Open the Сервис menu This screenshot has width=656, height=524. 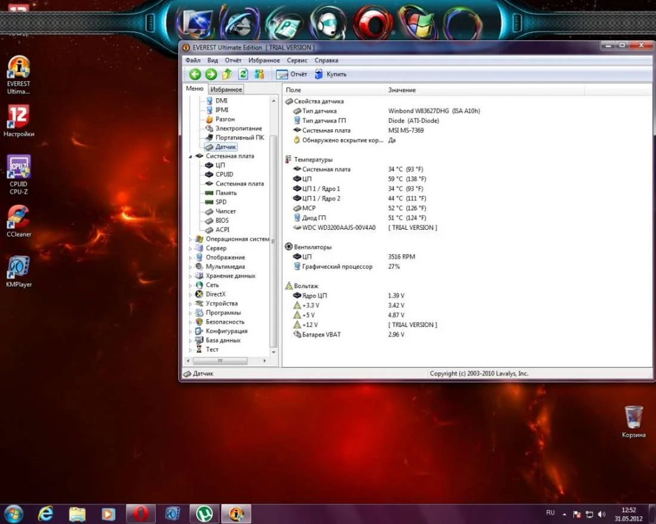tap(297, 60)
